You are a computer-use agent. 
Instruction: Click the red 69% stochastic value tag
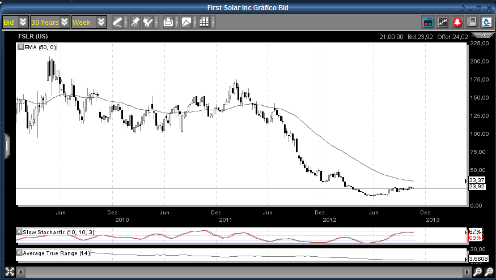[475, 238]
